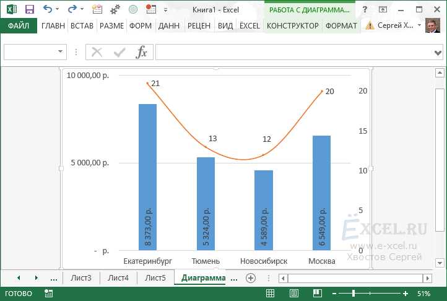Screen dimensions: 447x301
Task: Click the data label 21 on the line
Action: tap(155, 84)
